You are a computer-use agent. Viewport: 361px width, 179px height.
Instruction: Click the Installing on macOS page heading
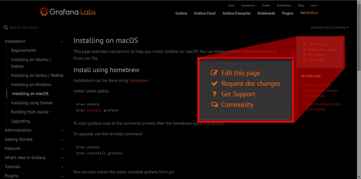coord(106,41)
